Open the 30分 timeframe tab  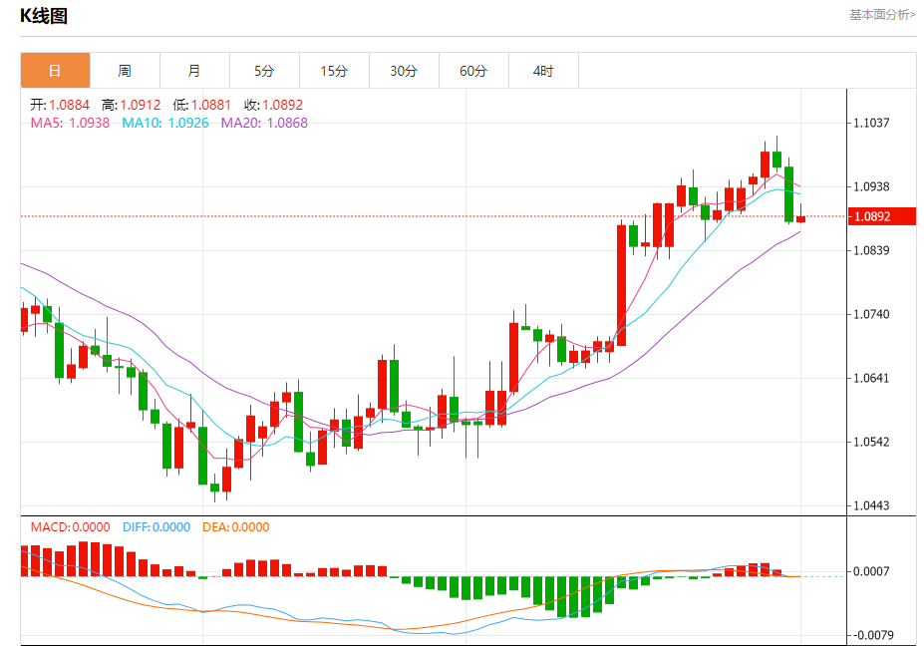(404, 71)
